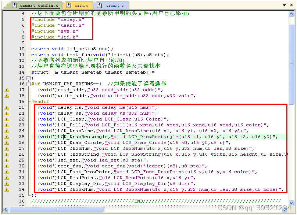Image resolution: width=297 pixels, height=215 pixels.
Task: Place cursor on the LCD_ReadPoint entry
Action: click(x=117, y=178)
